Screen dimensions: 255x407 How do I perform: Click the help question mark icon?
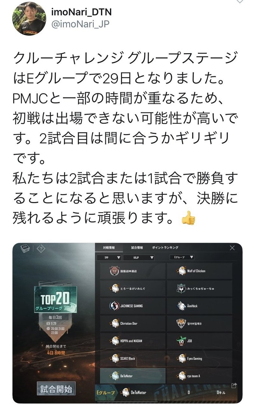click(42, 249)
